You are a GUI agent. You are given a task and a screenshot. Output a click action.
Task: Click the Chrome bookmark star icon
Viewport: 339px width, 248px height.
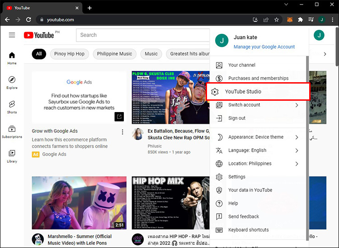click(x=277, y=20)
